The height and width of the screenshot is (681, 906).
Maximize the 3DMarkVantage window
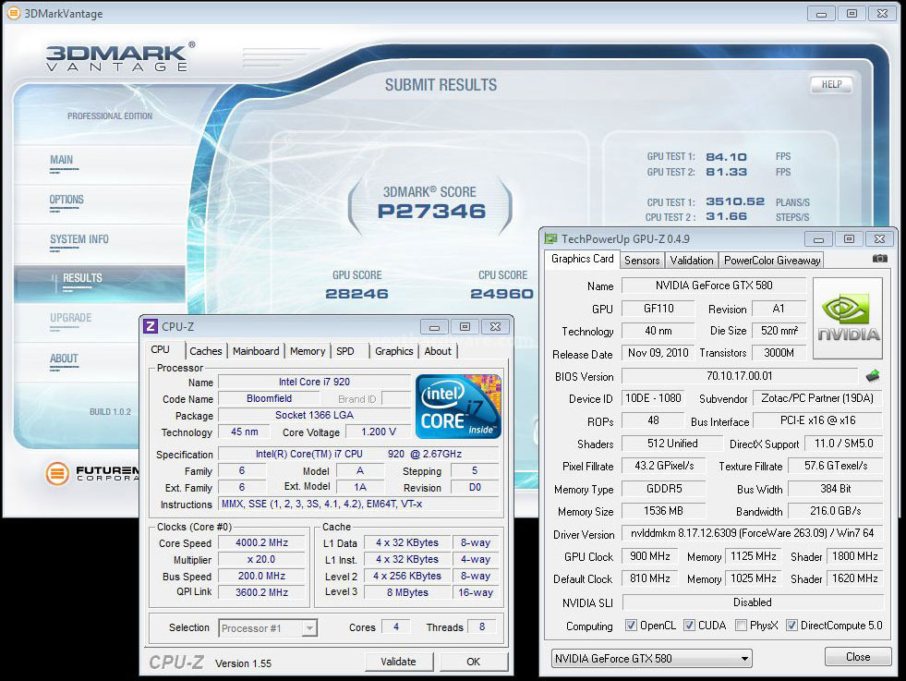tap(852, 13)
